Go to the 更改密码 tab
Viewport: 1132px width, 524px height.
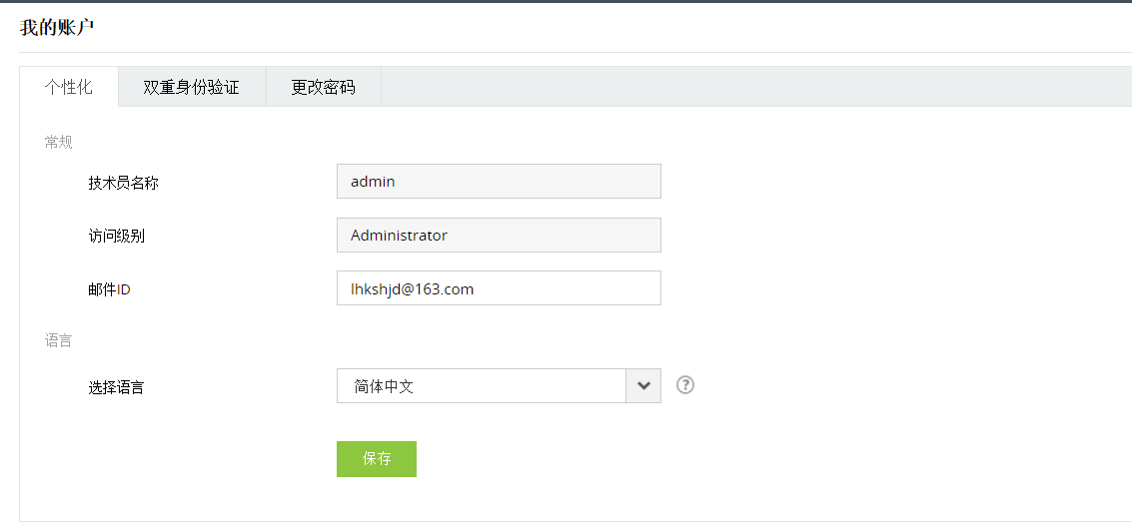point(323,87)
